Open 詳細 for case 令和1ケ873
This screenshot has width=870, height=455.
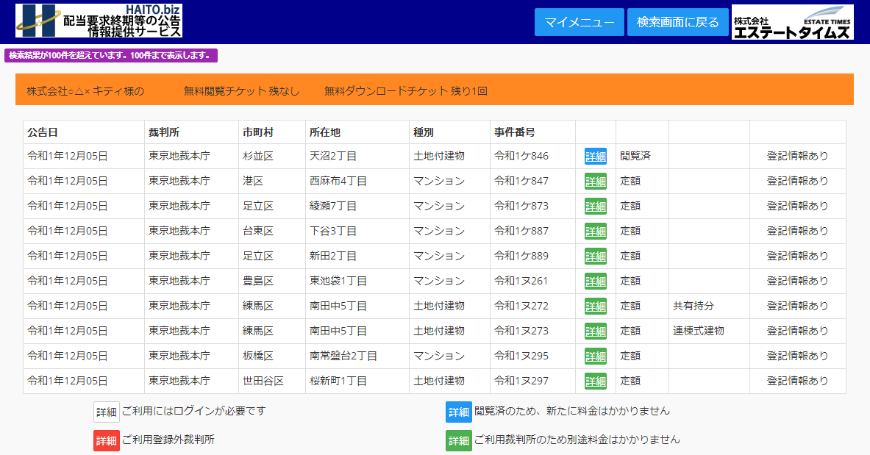click(x=595, y=206)
